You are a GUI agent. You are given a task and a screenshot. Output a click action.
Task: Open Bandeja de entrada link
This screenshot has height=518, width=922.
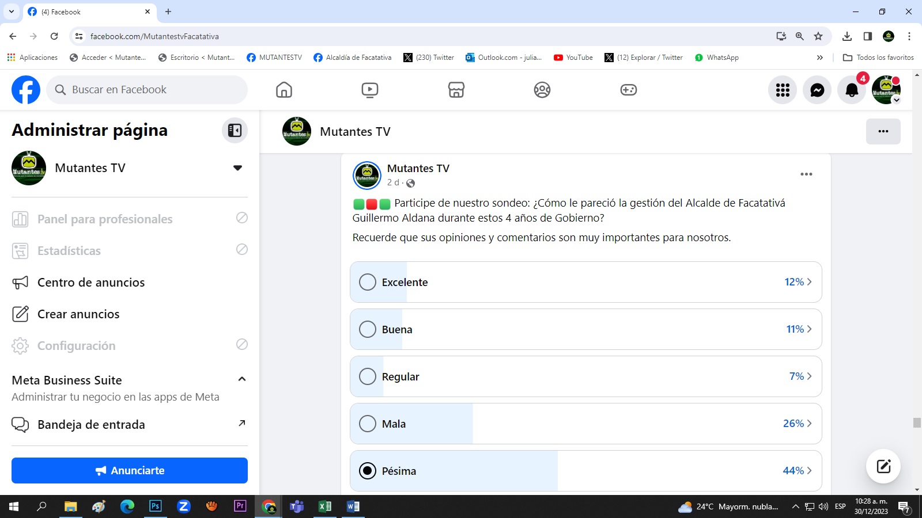91,425
